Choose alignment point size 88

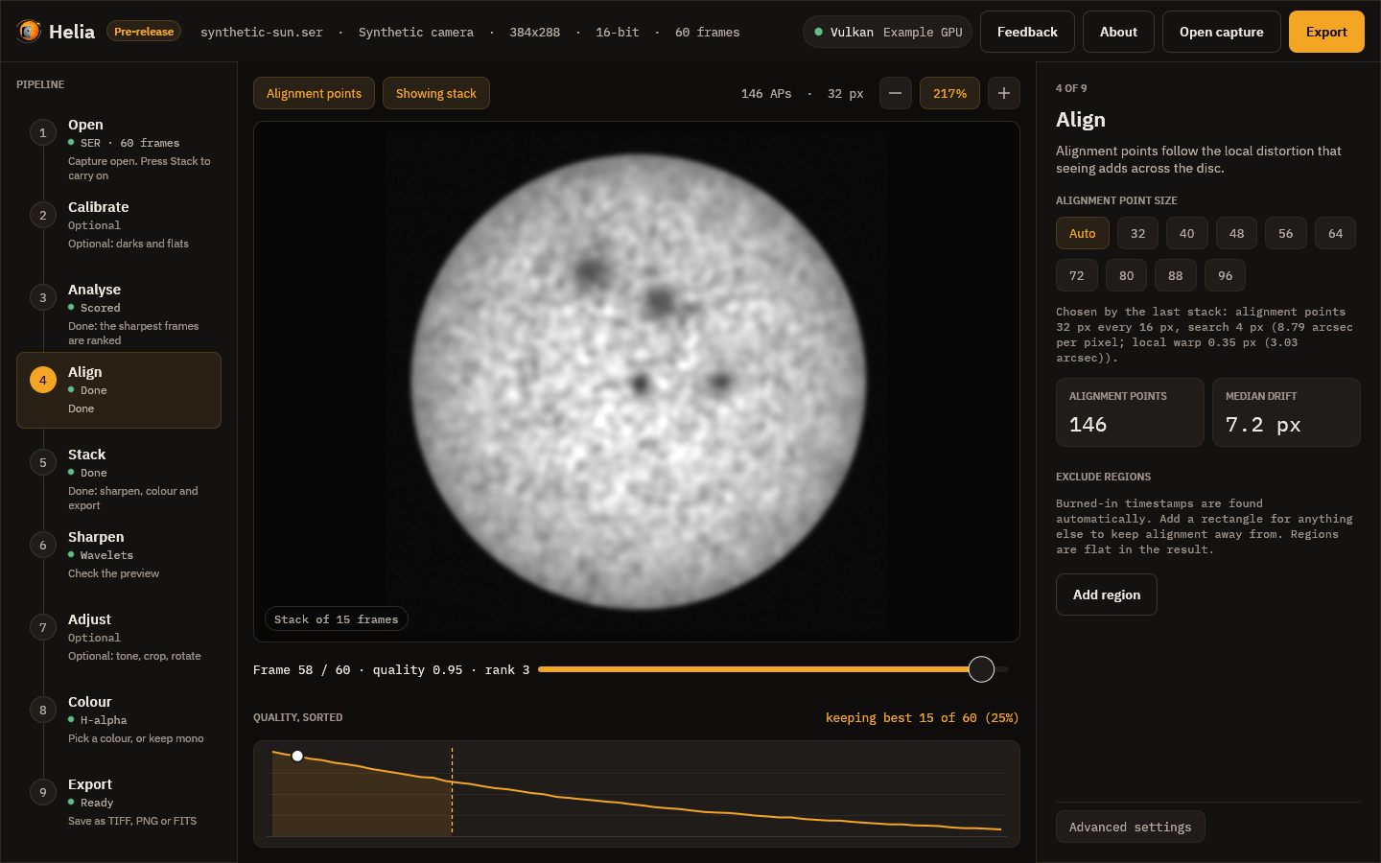point(1175,275)
